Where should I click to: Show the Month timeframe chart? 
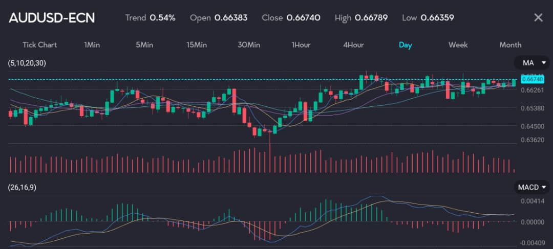[x=510, y=45]
